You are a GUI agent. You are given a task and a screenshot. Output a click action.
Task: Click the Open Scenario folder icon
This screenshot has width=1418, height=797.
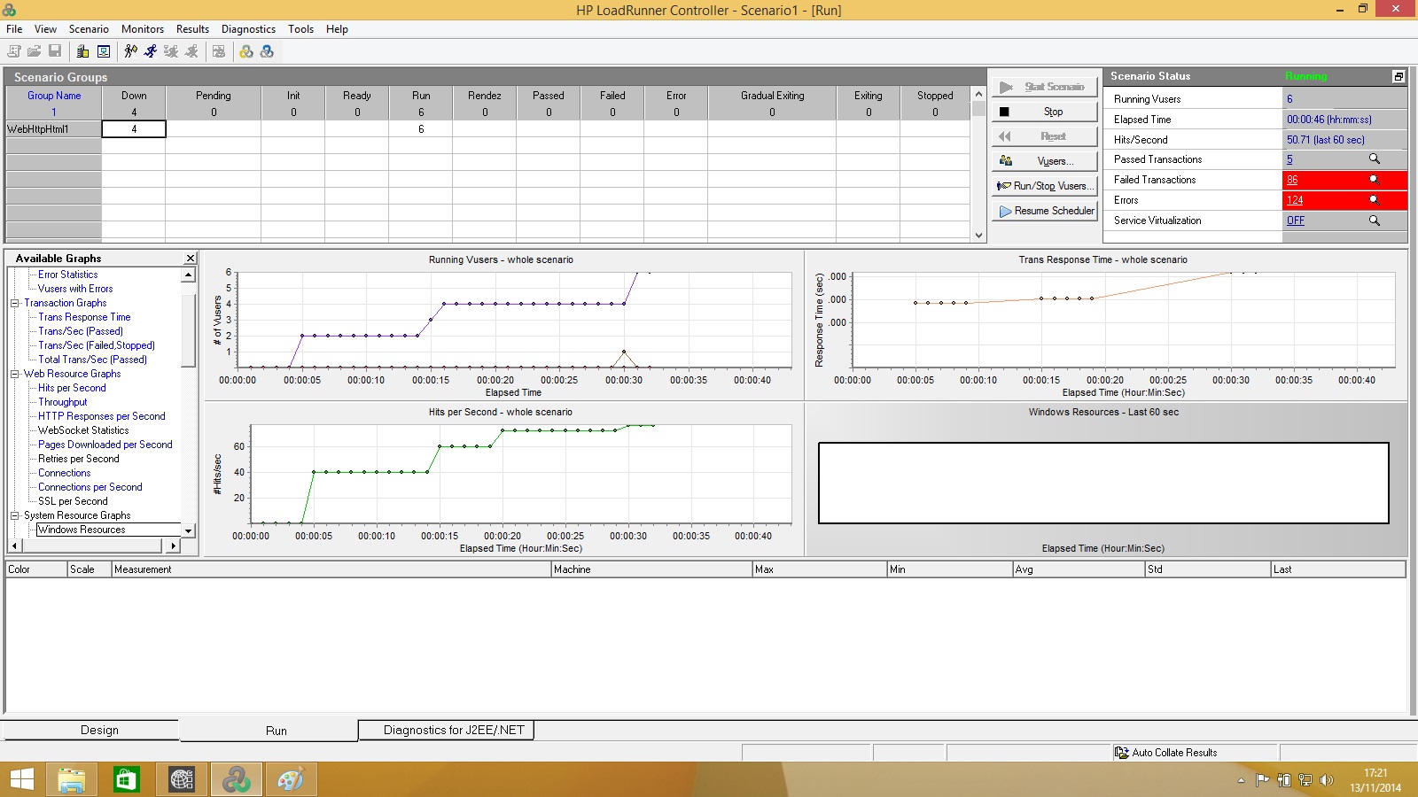34,51
